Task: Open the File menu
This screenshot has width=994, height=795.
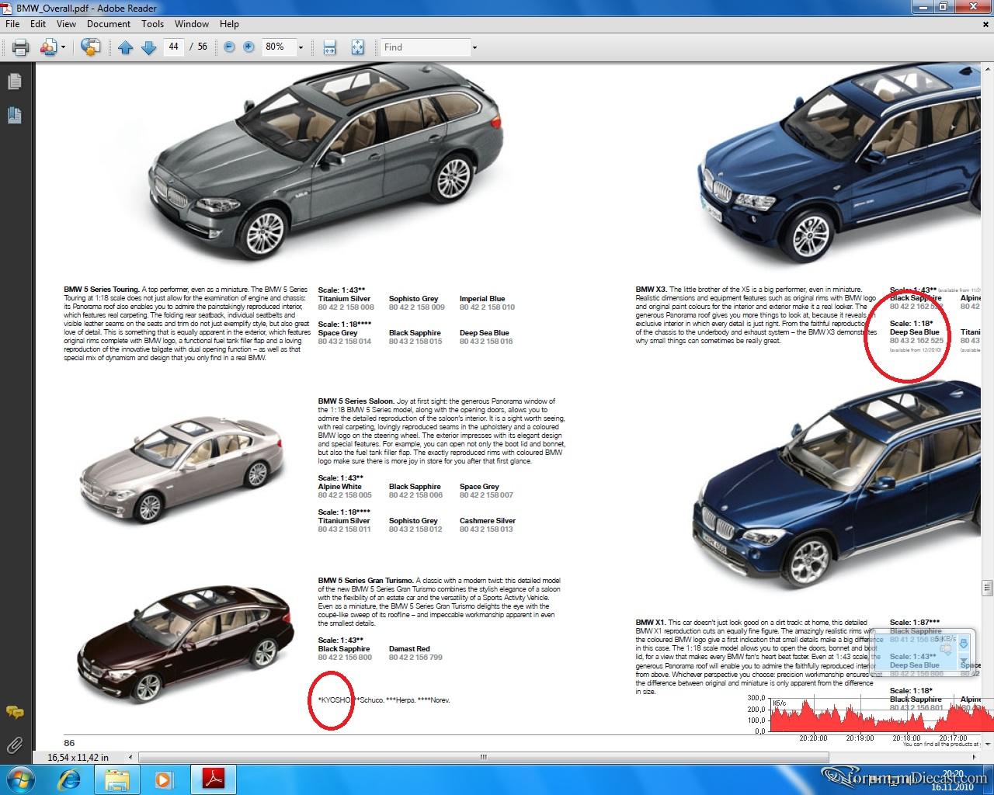Action: pos(12,24)
